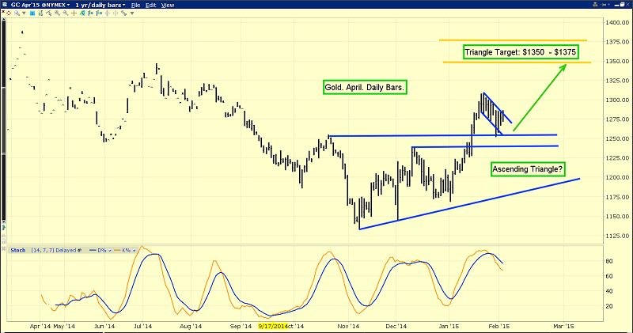Click the Feb '15 time axis label
633x333 pixels.
(x=499, y=326)
